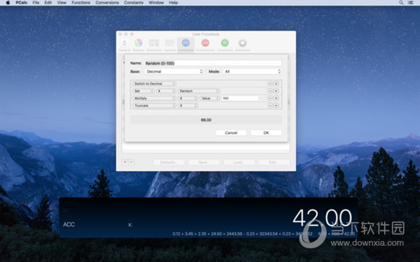420x262 pixels.
Task: Remove the Multiply row using minus button
Action: (x=270, y=98)
